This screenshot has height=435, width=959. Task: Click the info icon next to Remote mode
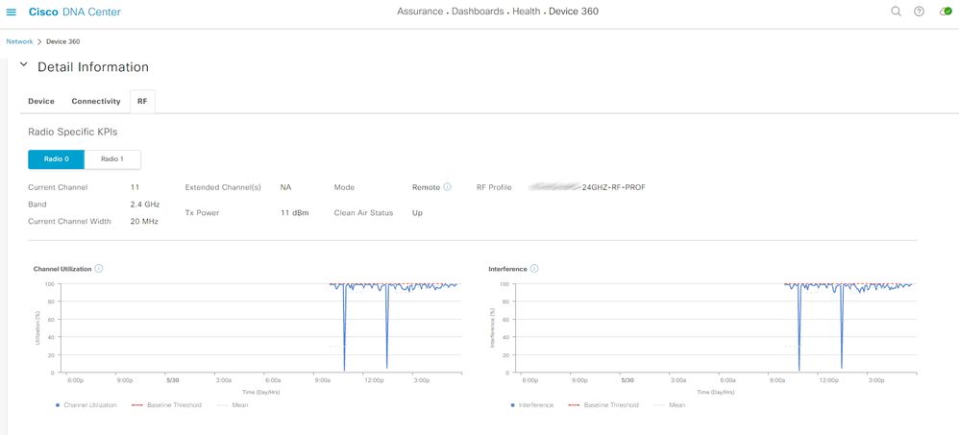[x=447, y=187]
